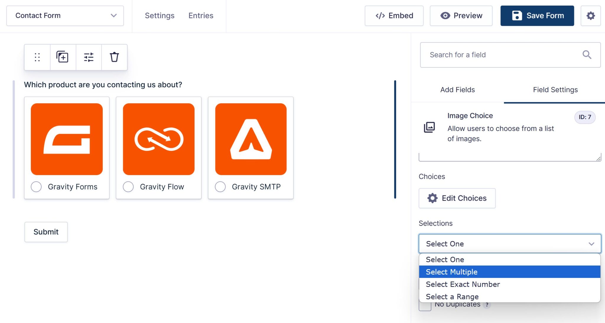This screenshot has width=605, height=323.
Task: Click the Preview eye icon
Action: tap(446, 16)
